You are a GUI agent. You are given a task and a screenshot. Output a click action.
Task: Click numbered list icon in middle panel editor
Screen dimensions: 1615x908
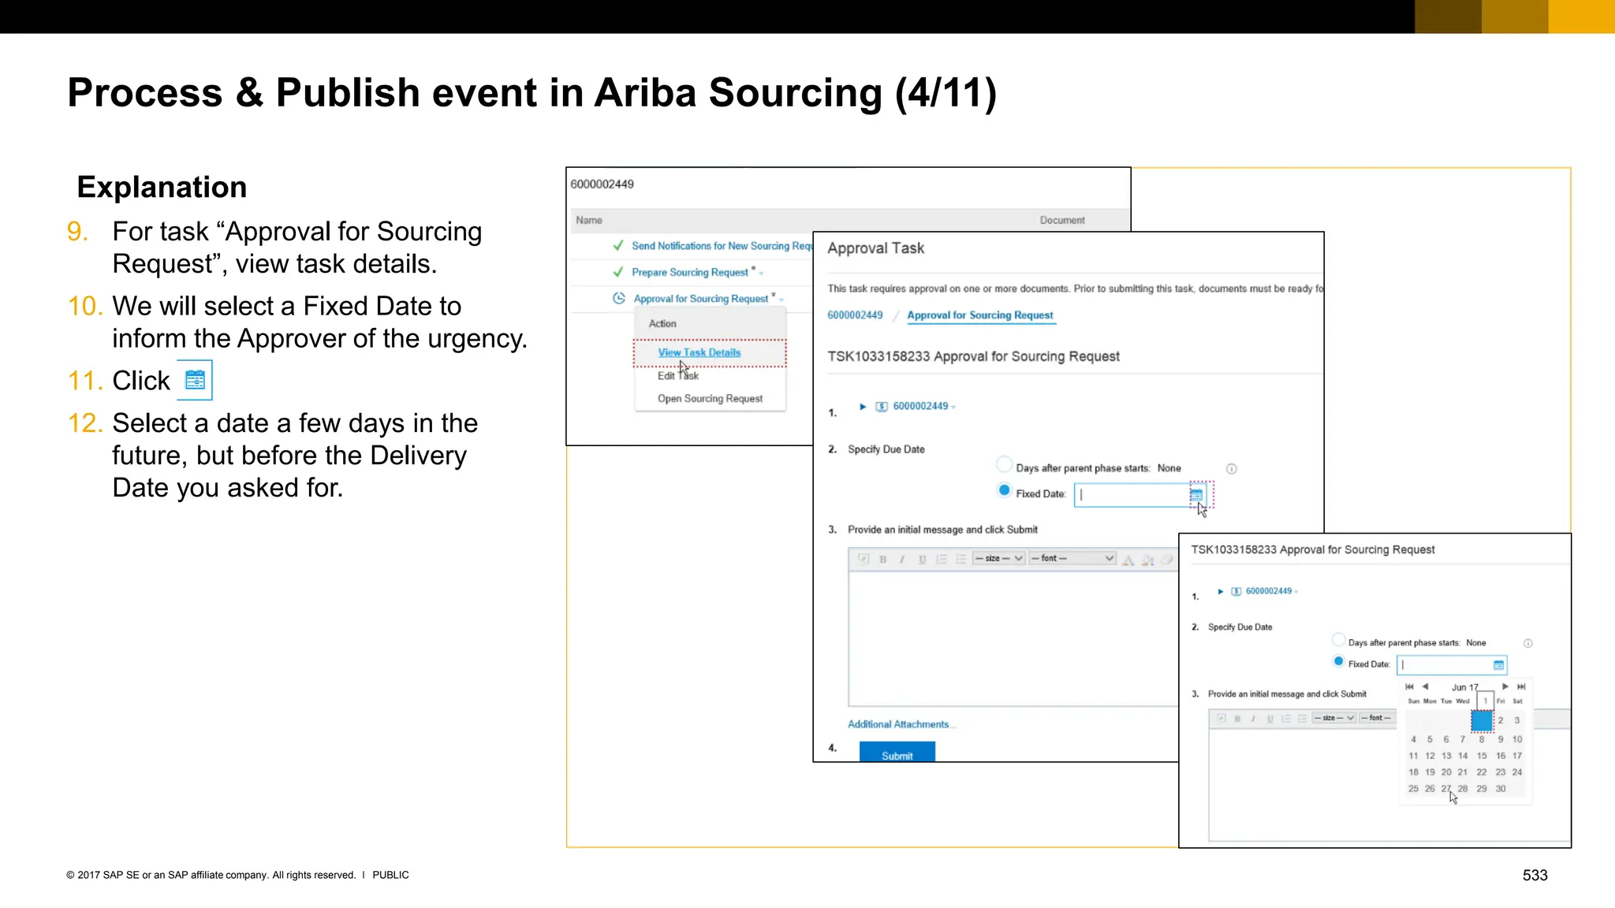tap(941, 559)
